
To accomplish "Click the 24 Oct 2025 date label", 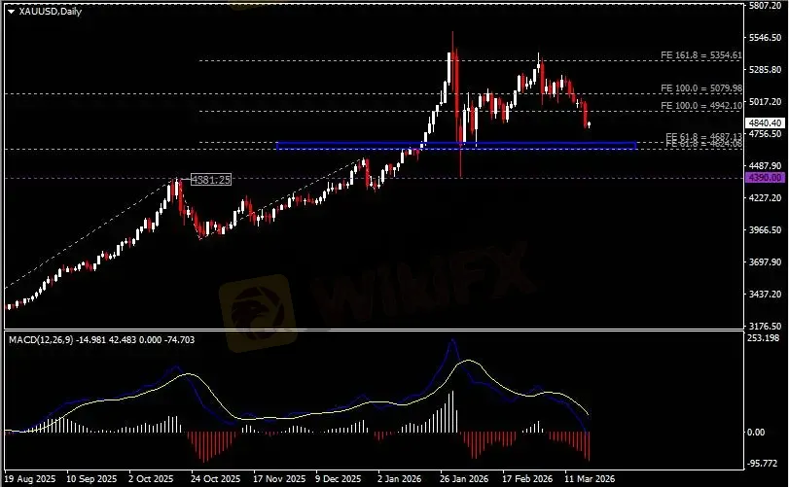I will click(215, 479).
